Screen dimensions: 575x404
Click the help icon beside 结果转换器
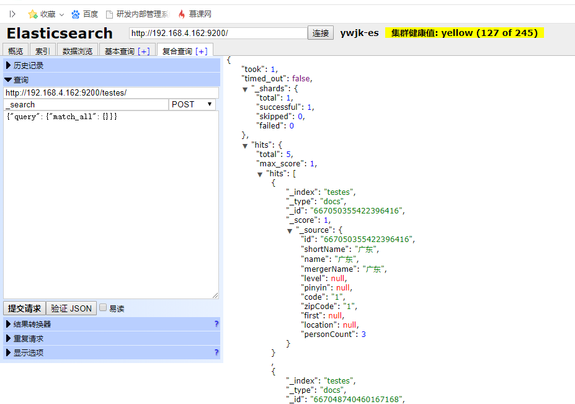click(216, 323)
